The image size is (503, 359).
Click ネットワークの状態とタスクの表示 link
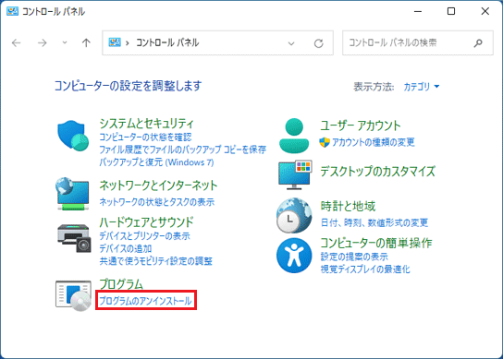(x=157, y=202)
